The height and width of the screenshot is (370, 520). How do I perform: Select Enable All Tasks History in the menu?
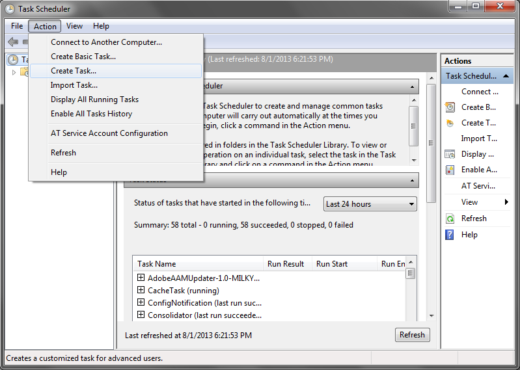116,114
